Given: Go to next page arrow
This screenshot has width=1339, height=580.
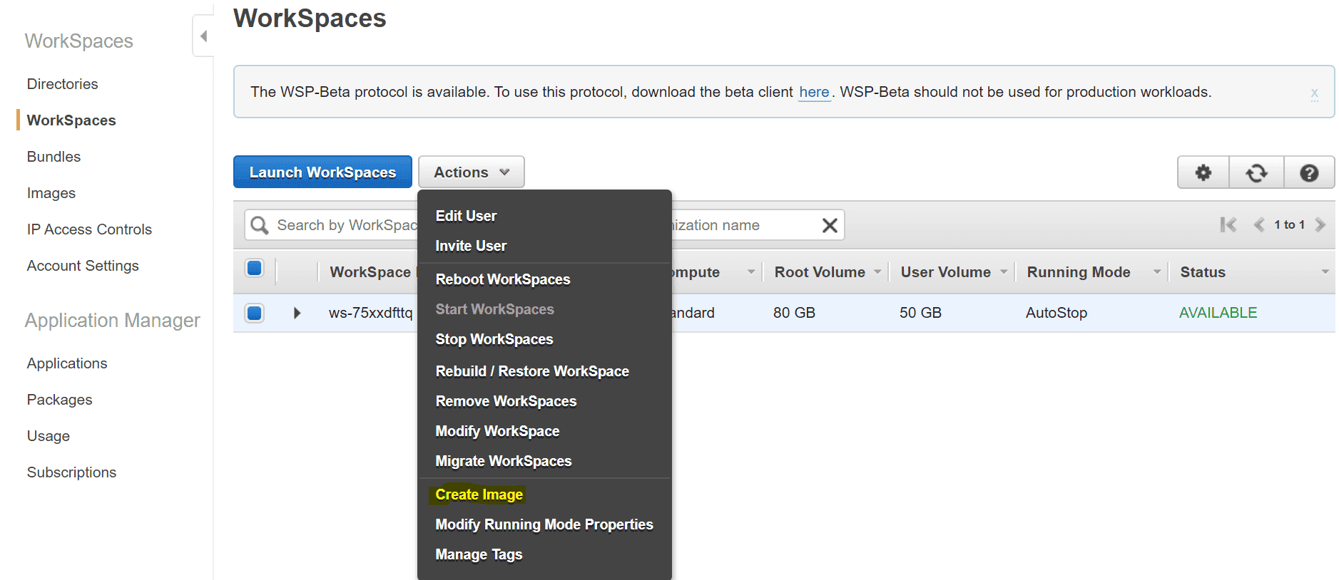Looking at the screenshot, I should pyautogui.click(x=1320, y=225).
